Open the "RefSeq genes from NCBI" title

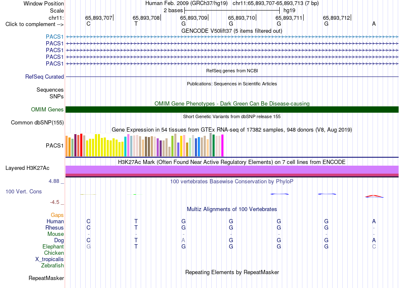click(x=232, y=71)
